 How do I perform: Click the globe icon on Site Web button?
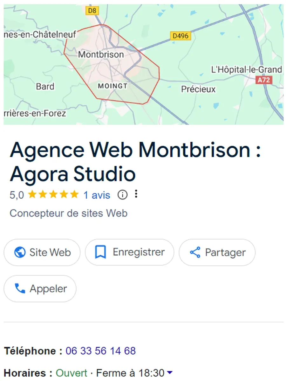click(x=20, y=252)
